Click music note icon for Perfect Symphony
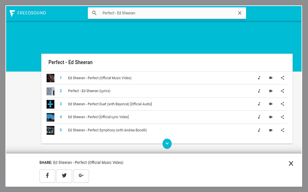Image resolution: width=308 pixels, height=192 pixels. (258, 130)
